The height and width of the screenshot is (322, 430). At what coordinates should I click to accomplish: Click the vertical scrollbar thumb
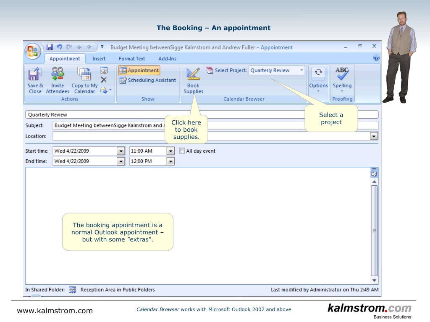tap(374, 231)
